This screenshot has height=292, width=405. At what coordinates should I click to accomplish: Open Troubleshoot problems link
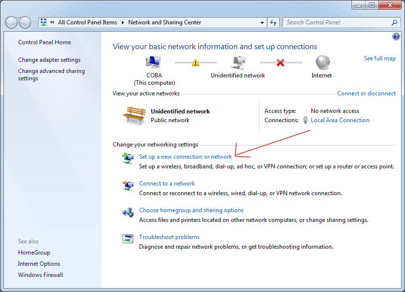coord(169,237)
